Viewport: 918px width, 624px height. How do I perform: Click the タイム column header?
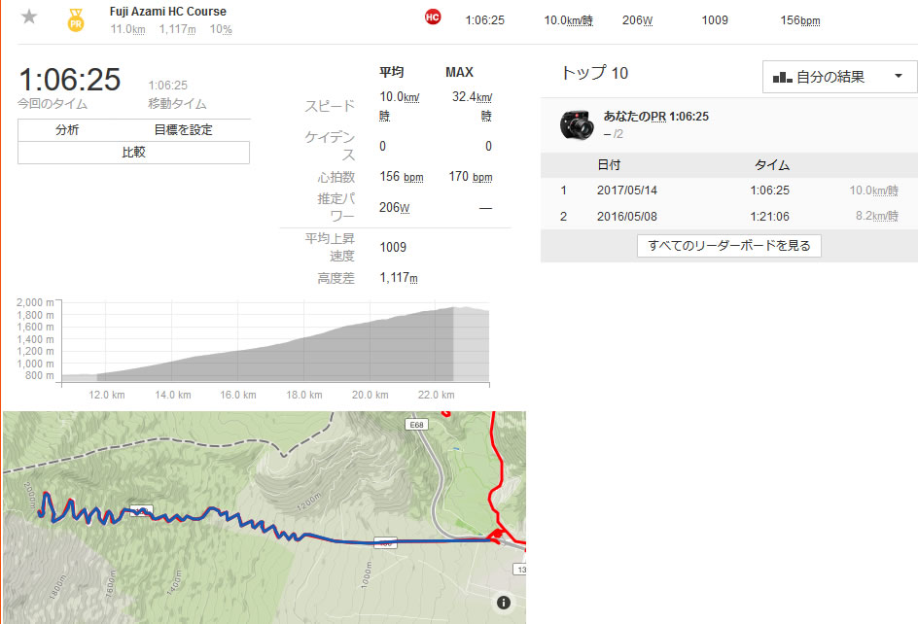click(771, 165)
